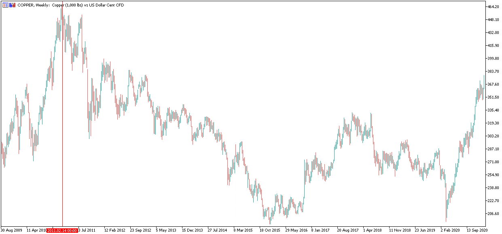
Task: Click the 23 Sep 2012 date label
Action: coord(140,230)
